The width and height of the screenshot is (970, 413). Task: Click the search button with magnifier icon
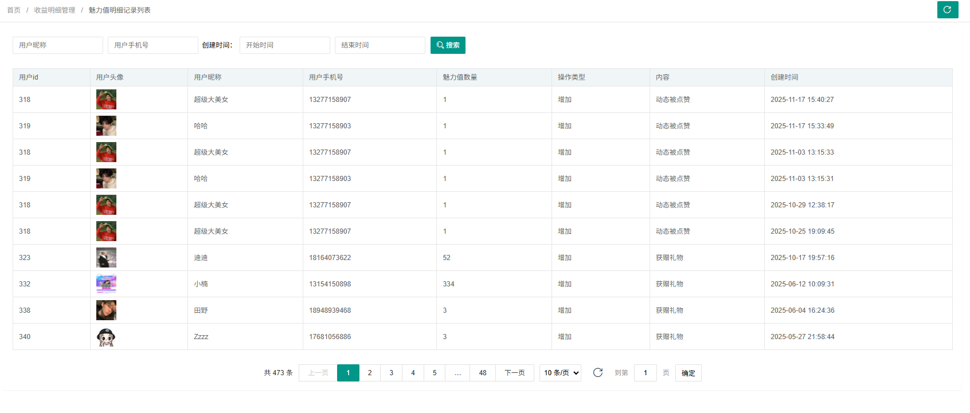[448, 45]
